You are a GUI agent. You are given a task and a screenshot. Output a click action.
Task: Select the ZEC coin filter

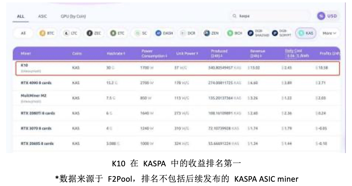94,33
